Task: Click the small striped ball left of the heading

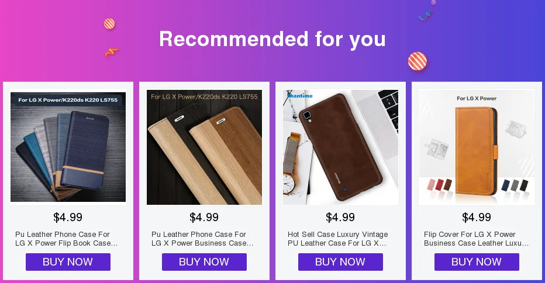Action: [109, 24]
